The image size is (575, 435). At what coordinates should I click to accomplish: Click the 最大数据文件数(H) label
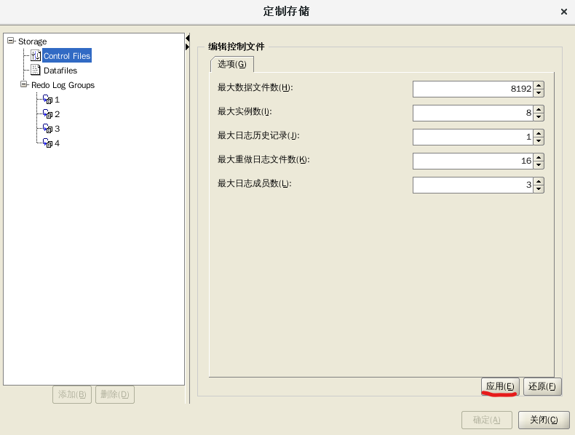pyautogui.click(x=255, y=87)
